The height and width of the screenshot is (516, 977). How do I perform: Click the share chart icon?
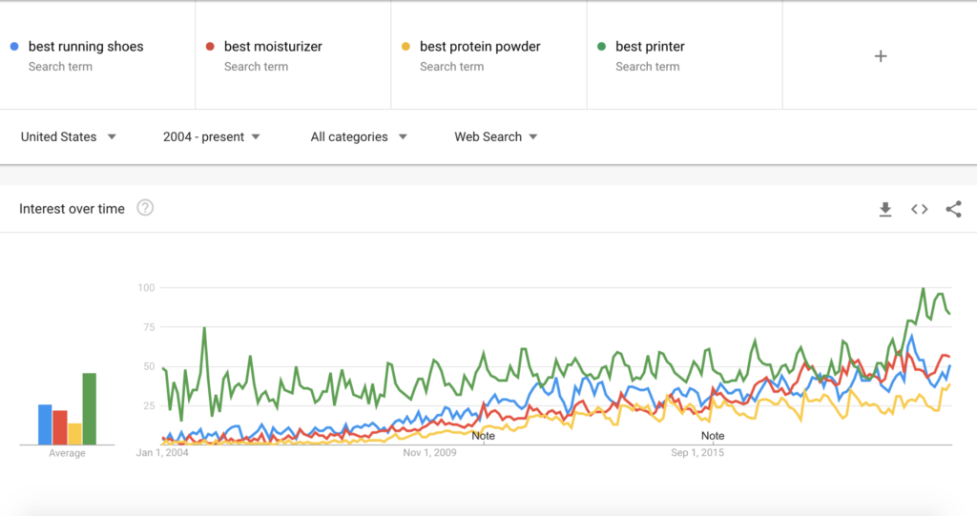(x=953, y=209)
